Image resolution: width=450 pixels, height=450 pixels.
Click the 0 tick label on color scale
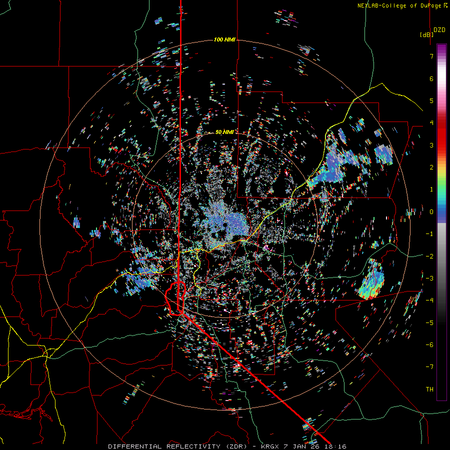click(431, 212)
